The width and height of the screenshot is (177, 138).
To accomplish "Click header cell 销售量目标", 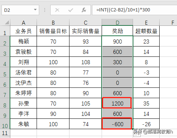I will click(53, 31).
